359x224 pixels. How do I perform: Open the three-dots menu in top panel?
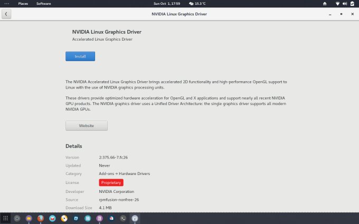click(x=7, y=4)
